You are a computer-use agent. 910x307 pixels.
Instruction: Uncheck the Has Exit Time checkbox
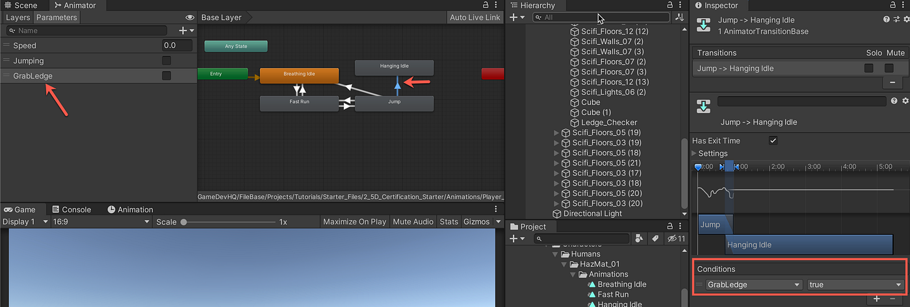pos(773,140)
